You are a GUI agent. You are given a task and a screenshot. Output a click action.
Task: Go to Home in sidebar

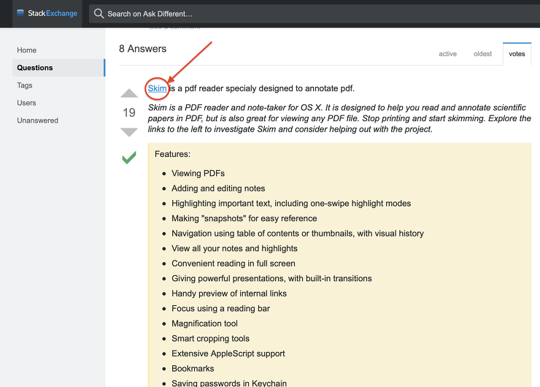click(27, 50)
